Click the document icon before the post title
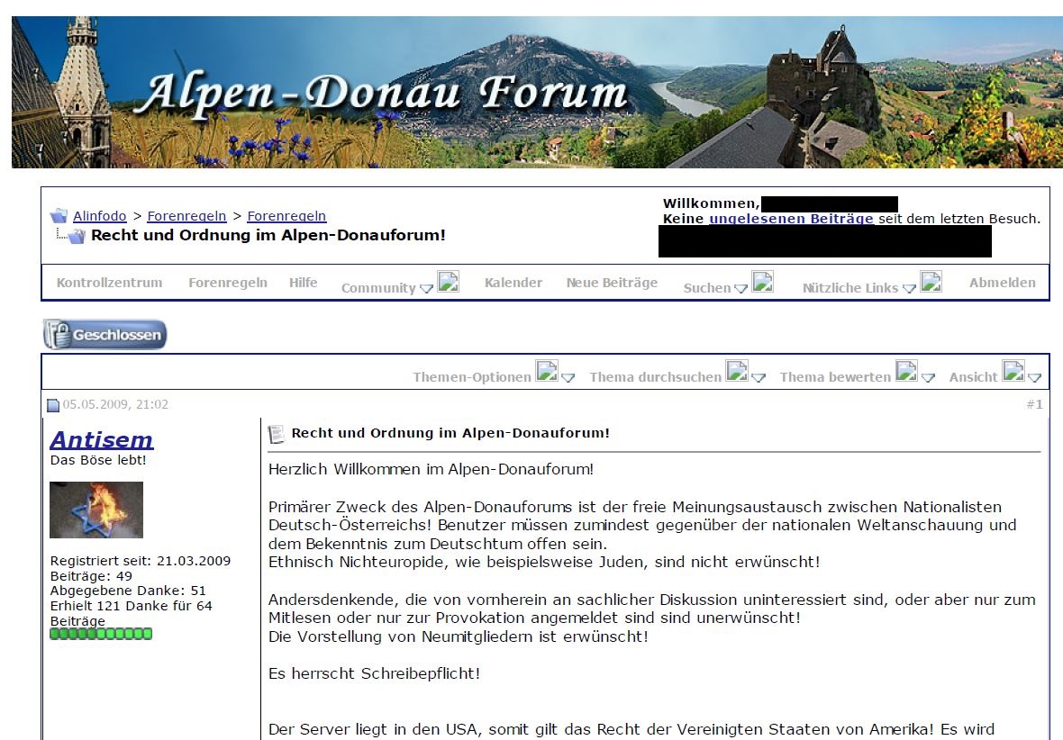1063x740 pixels. tap(276, 434)
